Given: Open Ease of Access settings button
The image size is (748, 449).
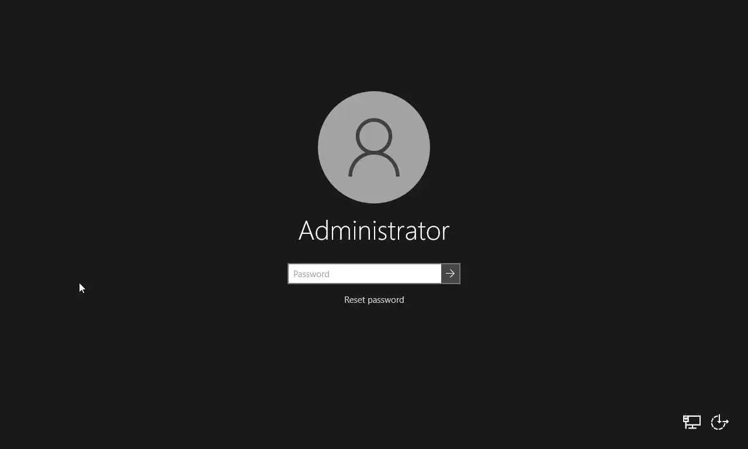Looking at the screenshot, I should tap(719, 422).
